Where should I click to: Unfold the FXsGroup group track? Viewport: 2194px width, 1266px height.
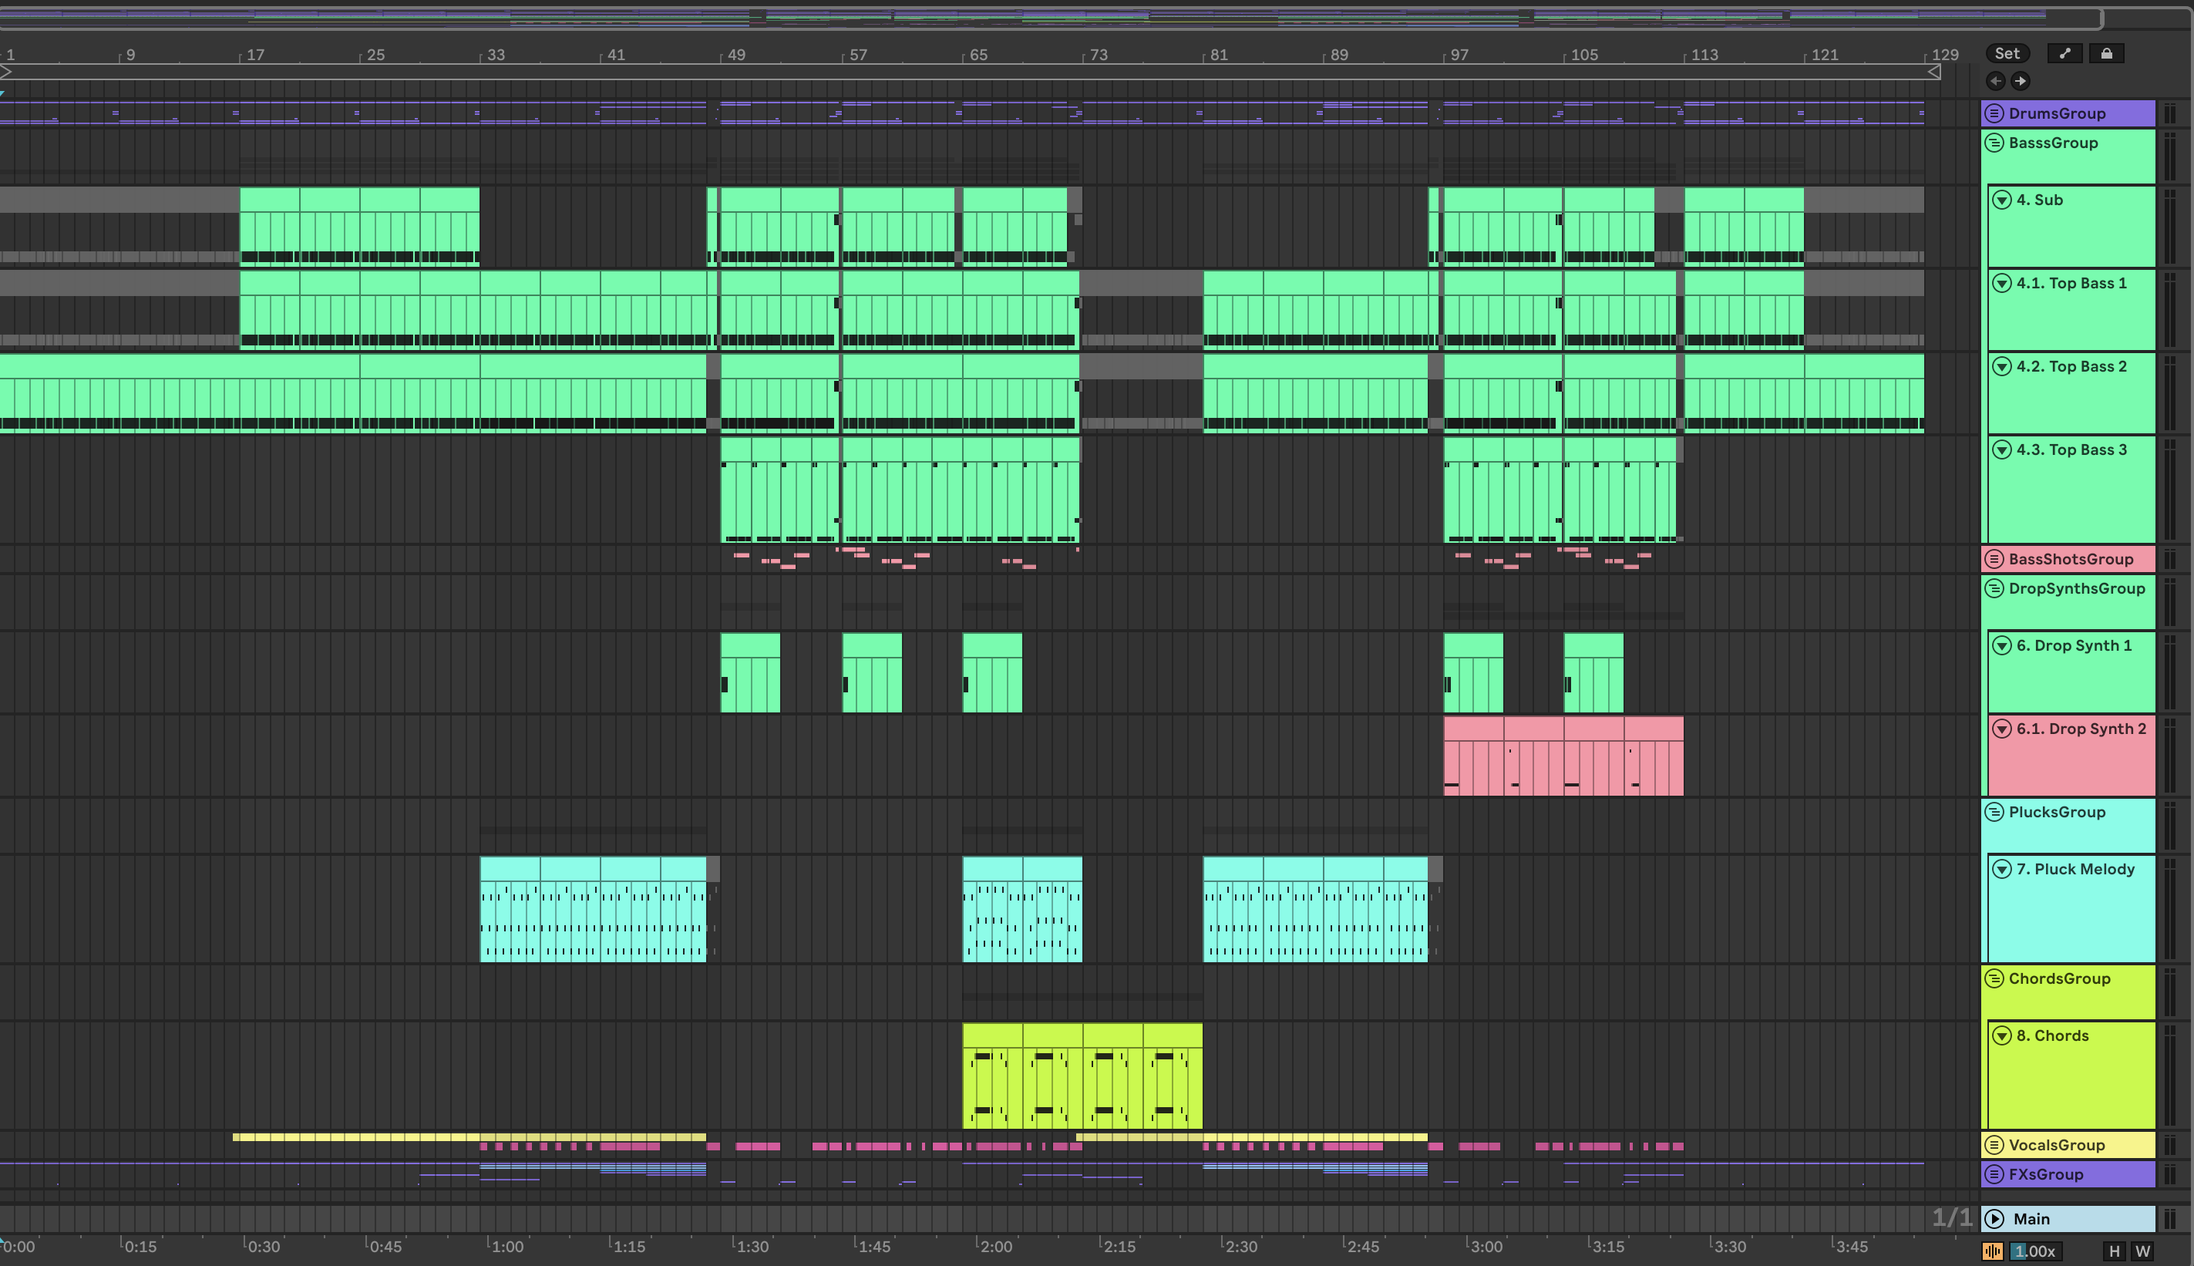click(x=1995, y=1175)
